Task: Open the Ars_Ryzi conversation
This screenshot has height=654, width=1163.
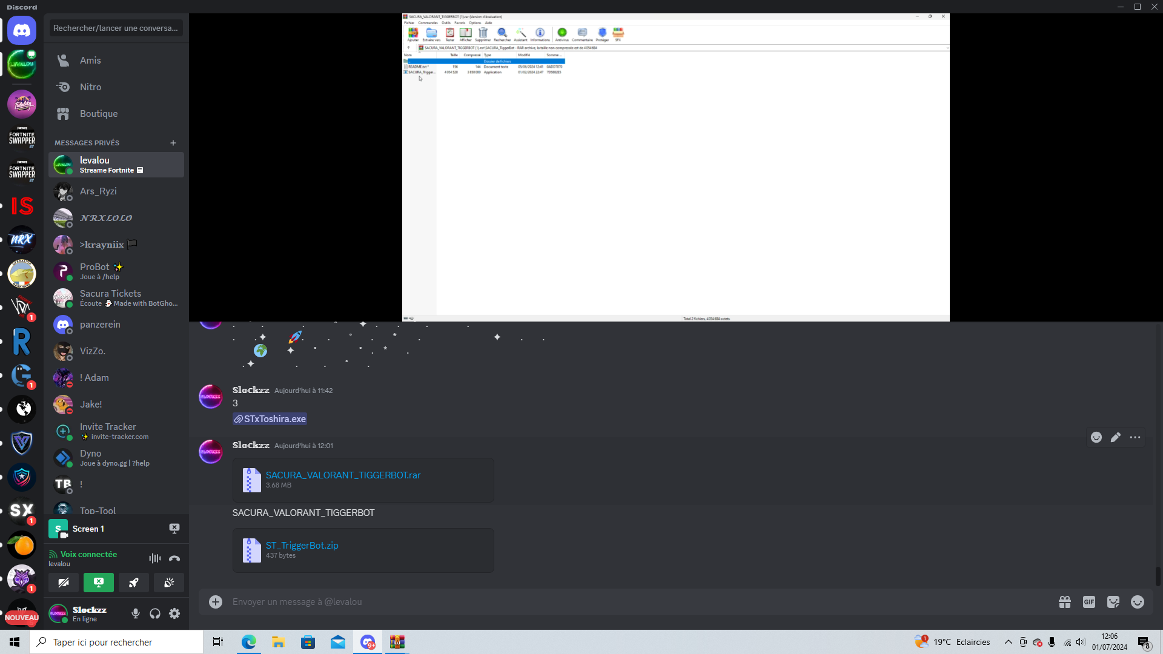Action: [116, 191]
